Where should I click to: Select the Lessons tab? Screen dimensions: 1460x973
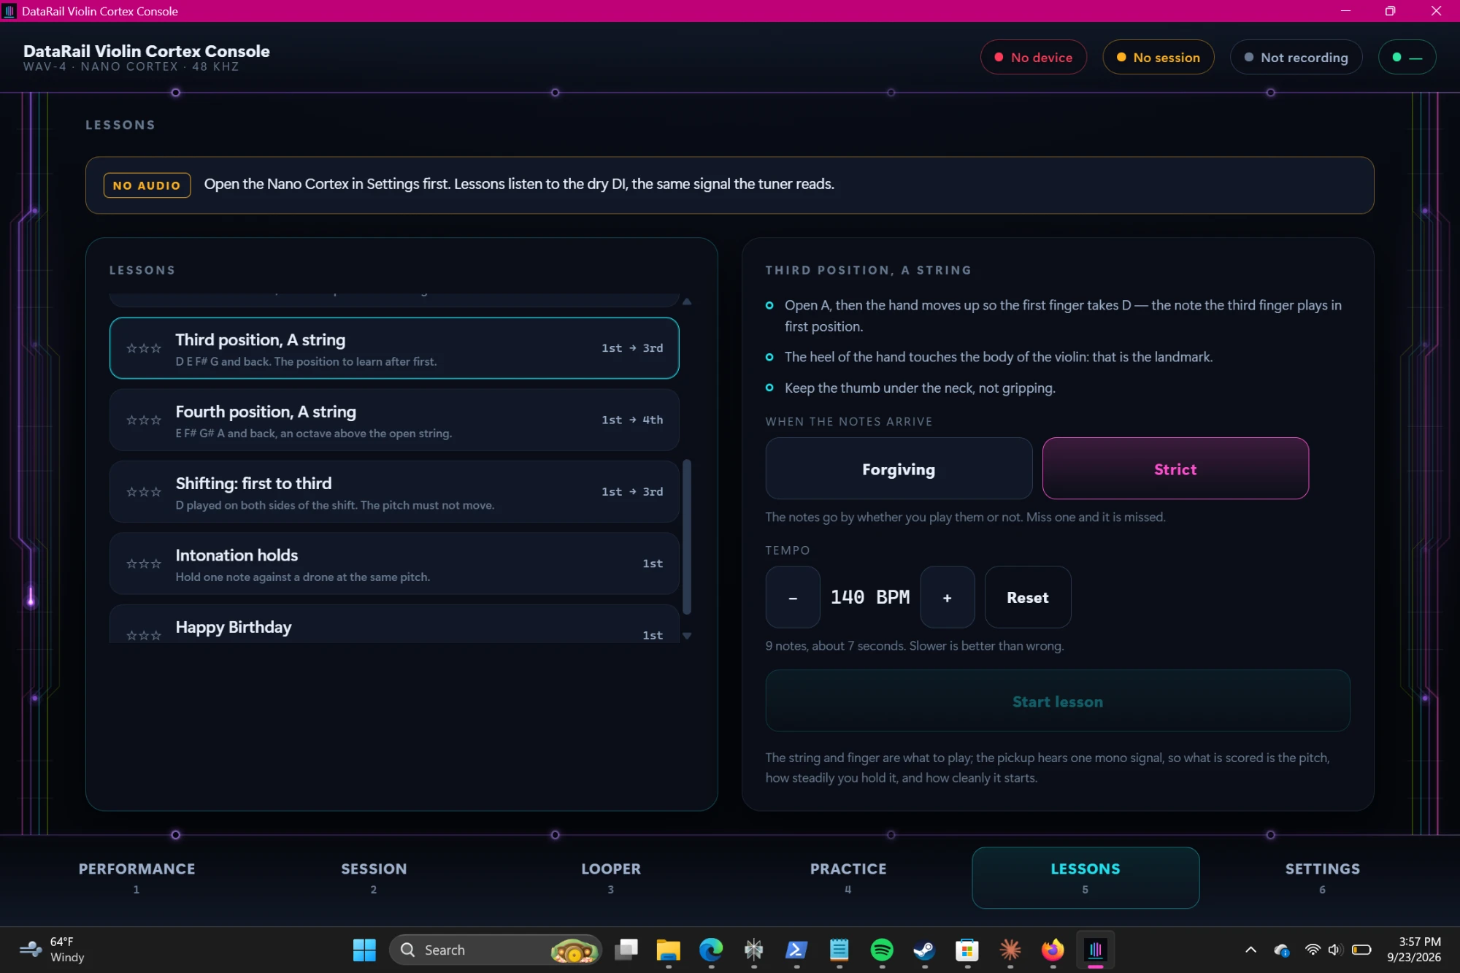pos(1086,877)
